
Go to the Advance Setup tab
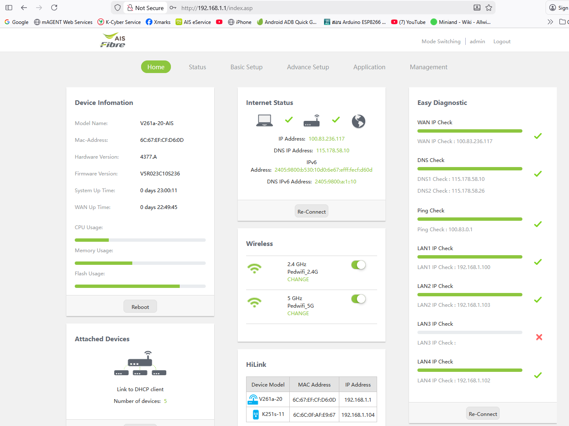tap(308, 67)
